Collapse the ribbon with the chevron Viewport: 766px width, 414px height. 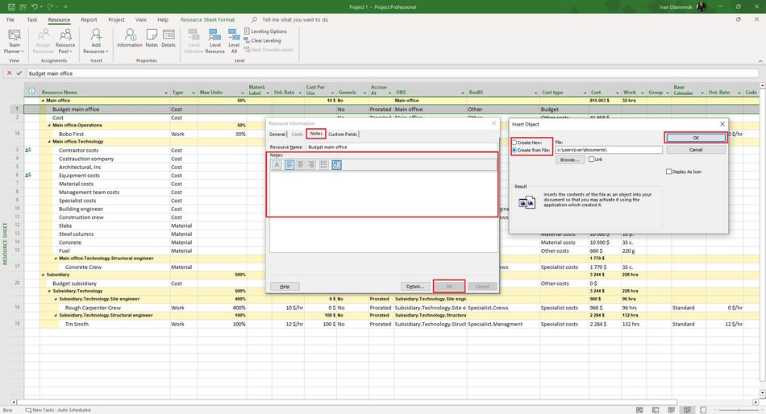click(760, 61)
